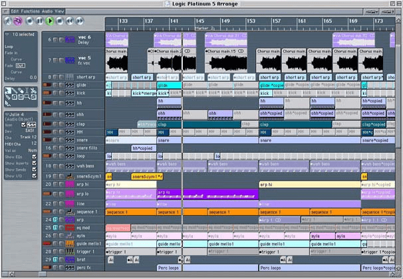Click the MIDI Cha value 12
The height and width of the screenshot is (279, 403).
(x=34, y=143)
